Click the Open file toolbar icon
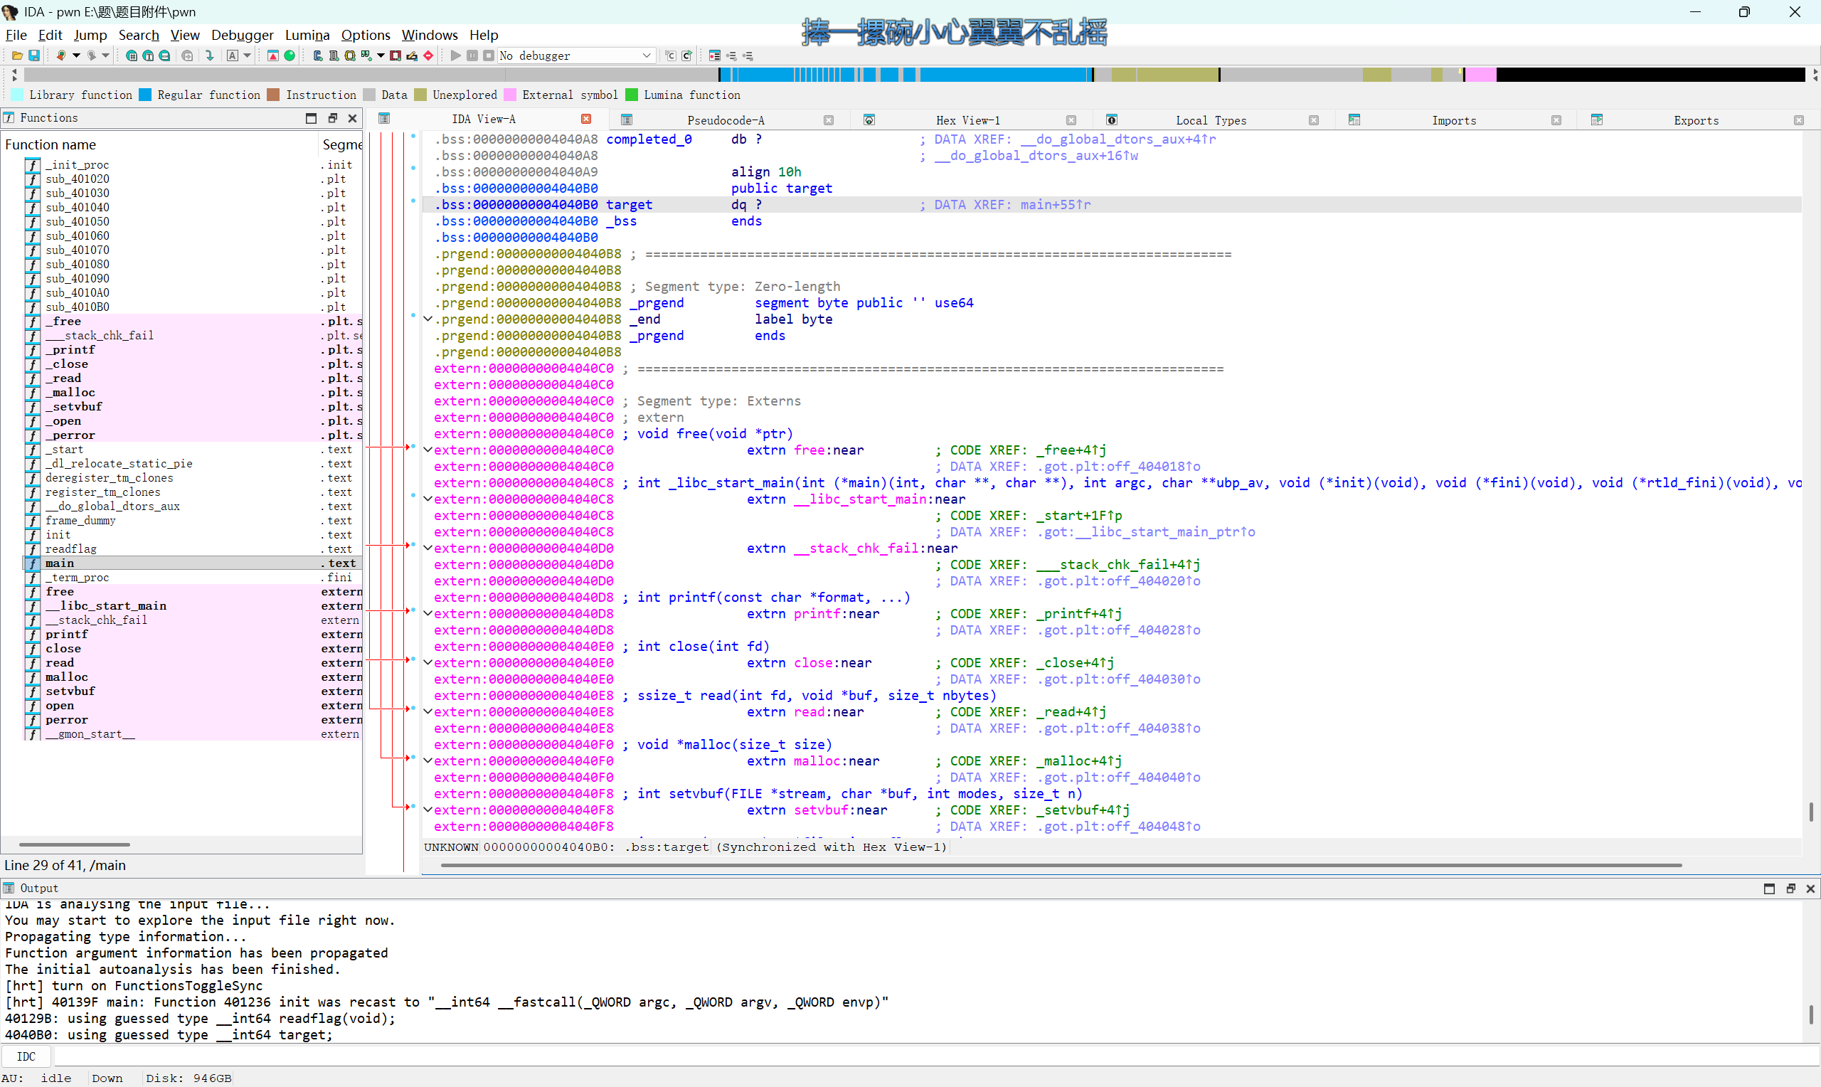The width and height of the screenshot is (1821, 1087). click(17, 55)
